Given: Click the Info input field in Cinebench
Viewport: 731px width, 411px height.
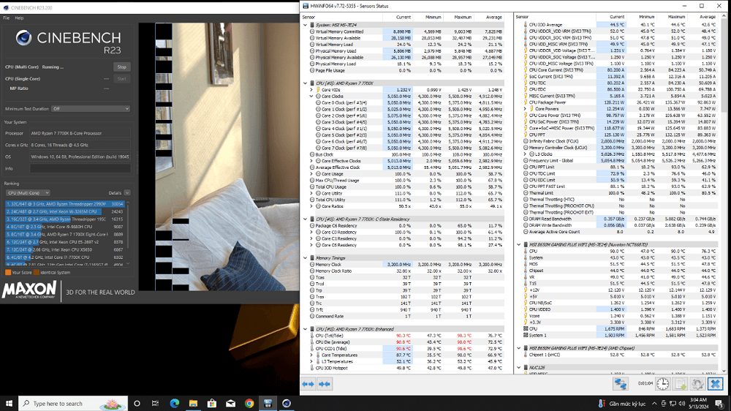Looking at the screenshot, I should point(80,168).
